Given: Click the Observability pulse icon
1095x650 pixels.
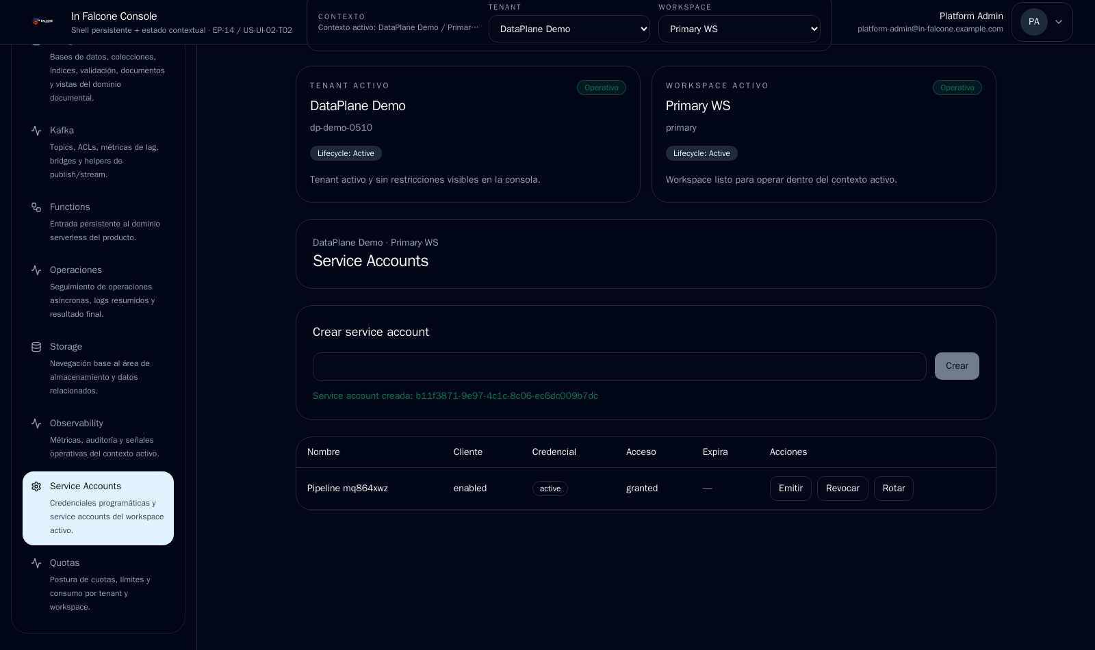Looking at the screenshot, I should [36, 424].
